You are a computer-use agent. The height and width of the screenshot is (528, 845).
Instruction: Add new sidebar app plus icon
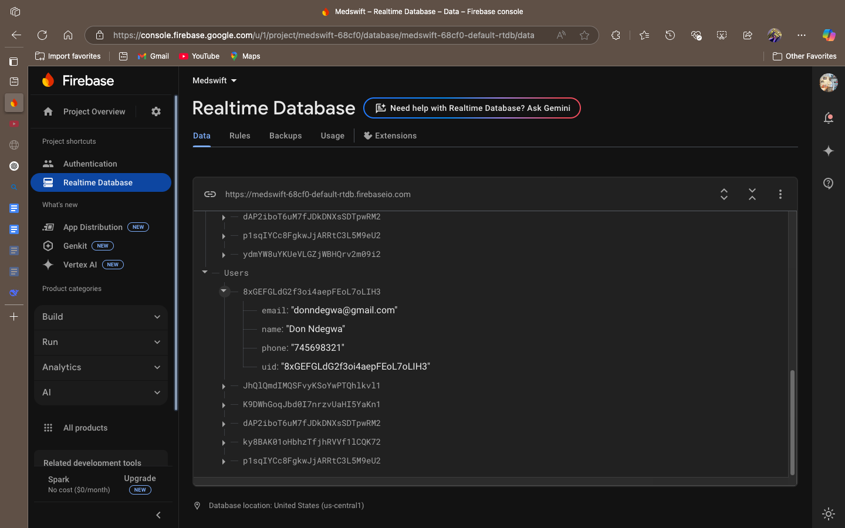click(x=14, y=317)
